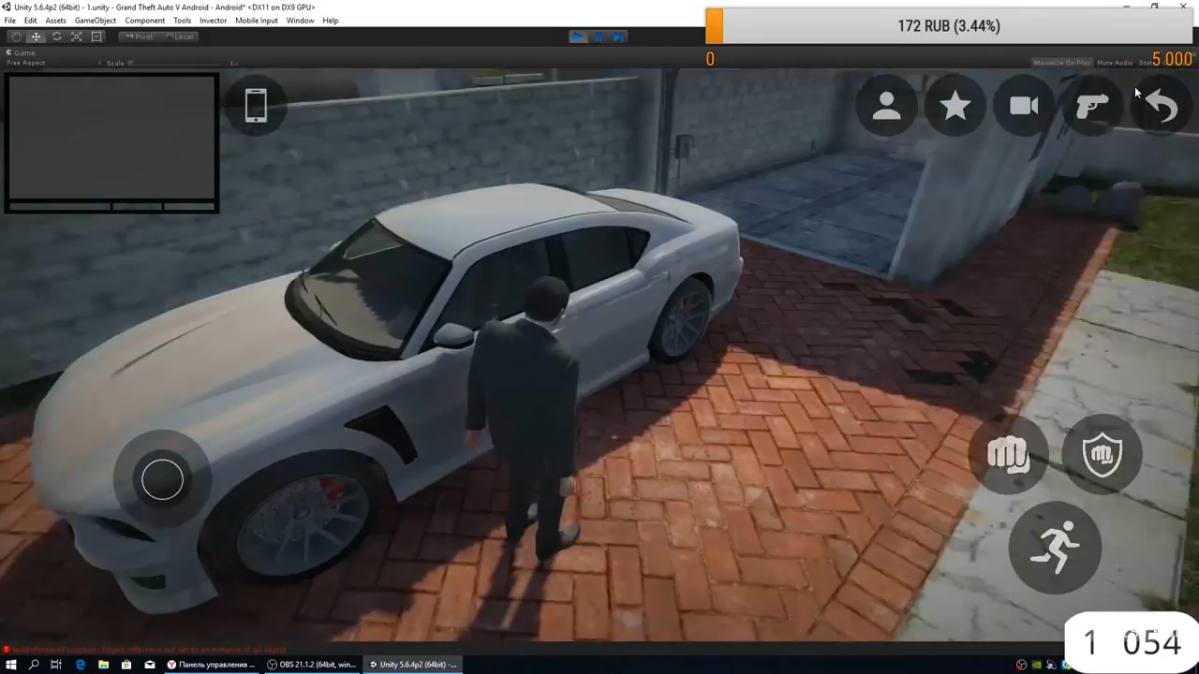
Task: Tap the in-game shield block button
Action: (1102, 455)
